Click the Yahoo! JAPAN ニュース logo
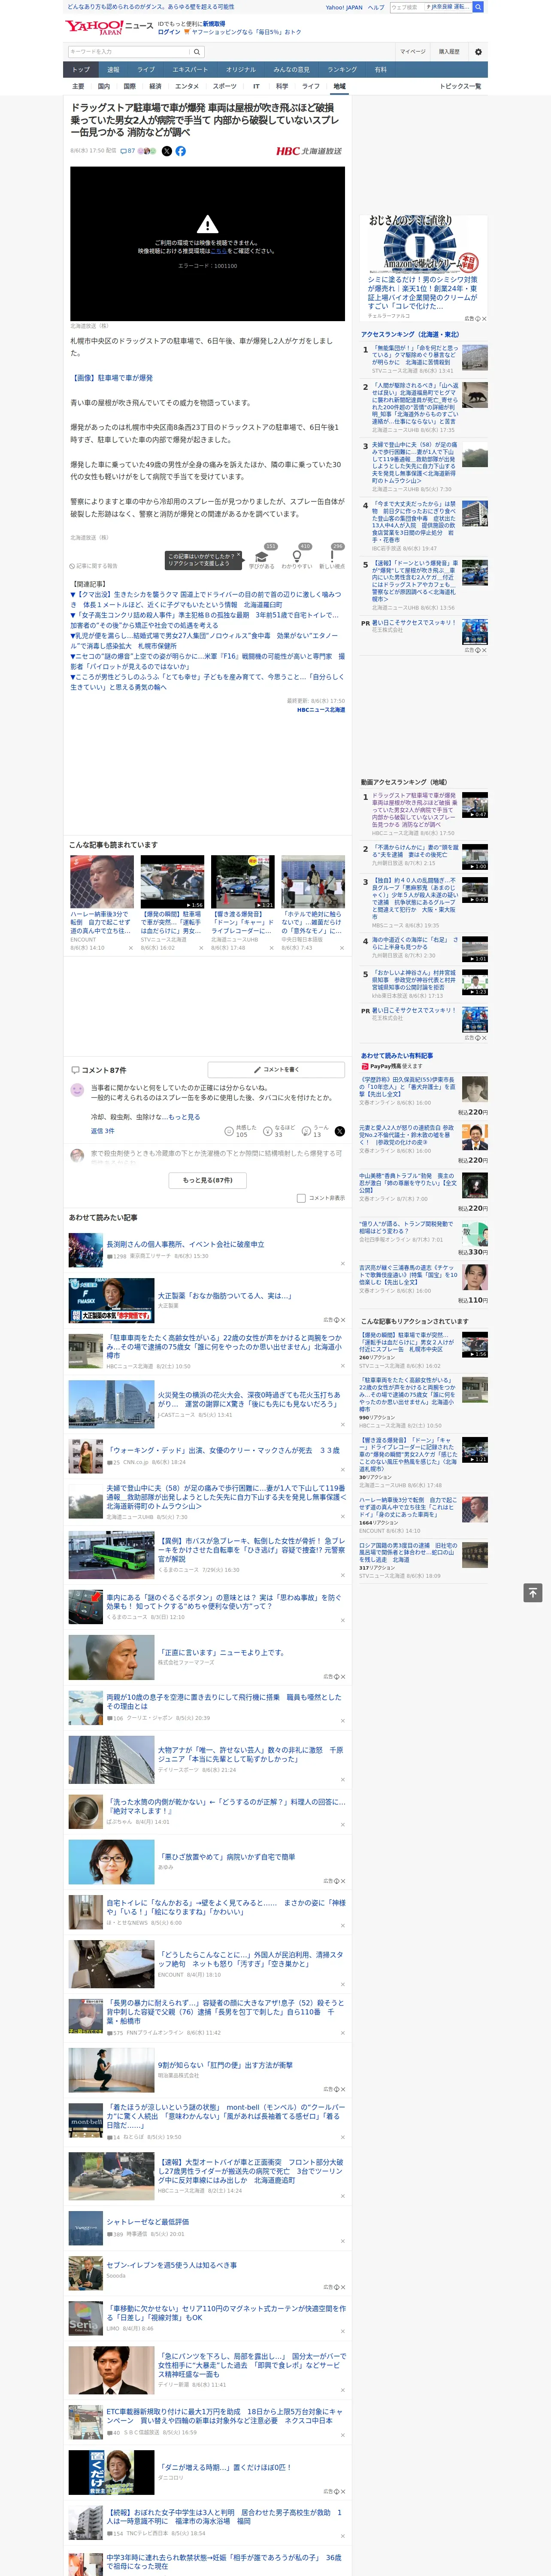 [109, 27]
